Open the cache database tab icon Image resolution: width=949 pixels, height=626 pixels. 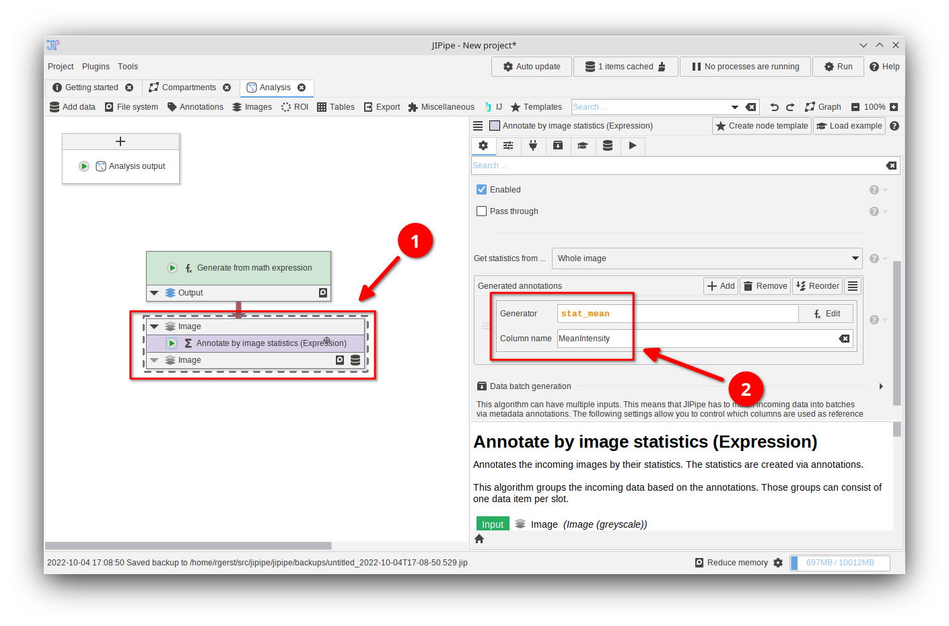coord(608,145)
